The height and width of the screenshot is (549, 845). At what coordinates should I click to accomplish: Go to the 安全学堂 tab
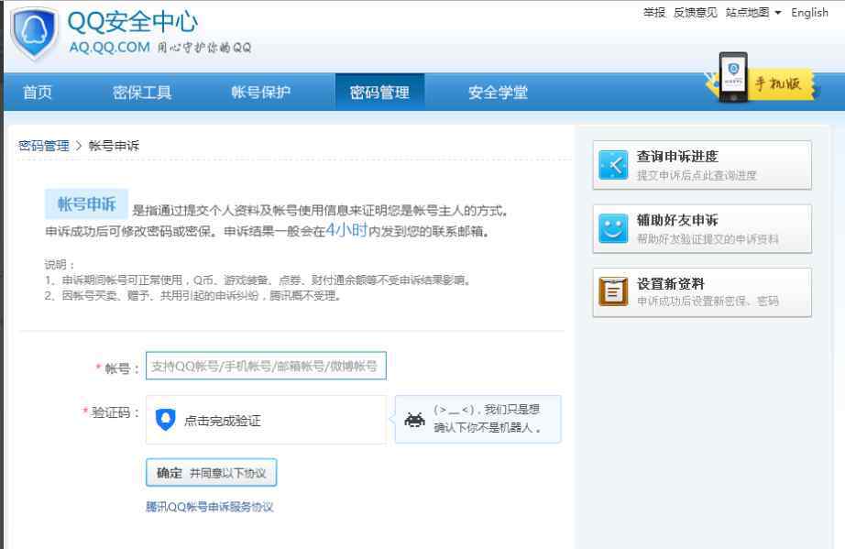(x=498, y=92)
